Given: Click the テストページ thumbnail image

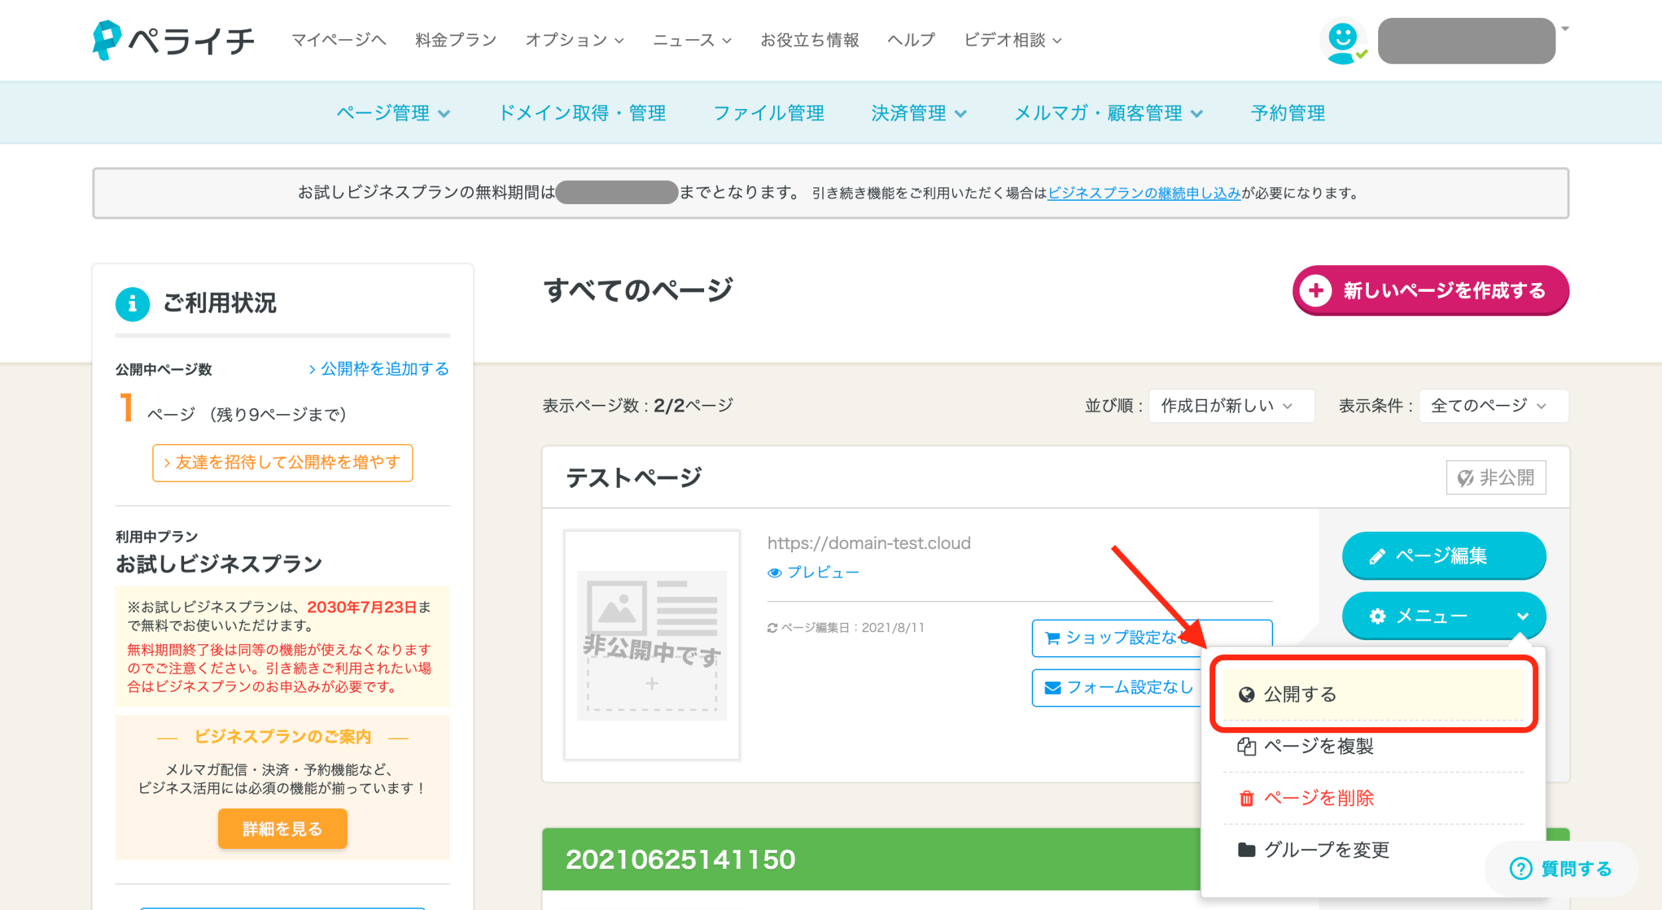Looking at the screenshot, I should (652, 645).
